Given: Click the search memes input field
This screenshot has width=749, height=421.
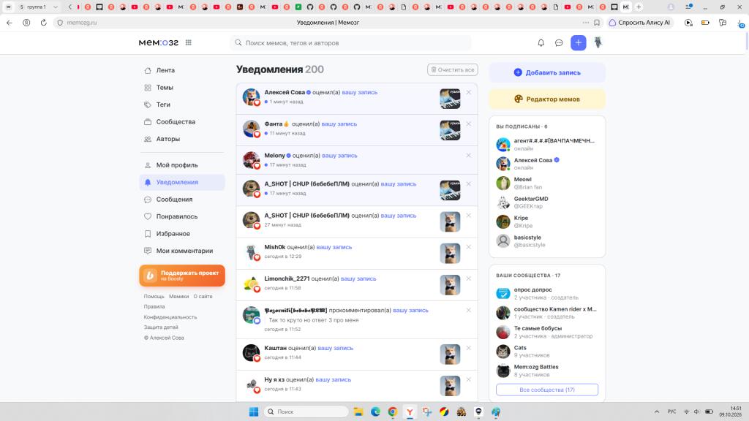Looking at the screenshot, I should [x=351, y=43].
